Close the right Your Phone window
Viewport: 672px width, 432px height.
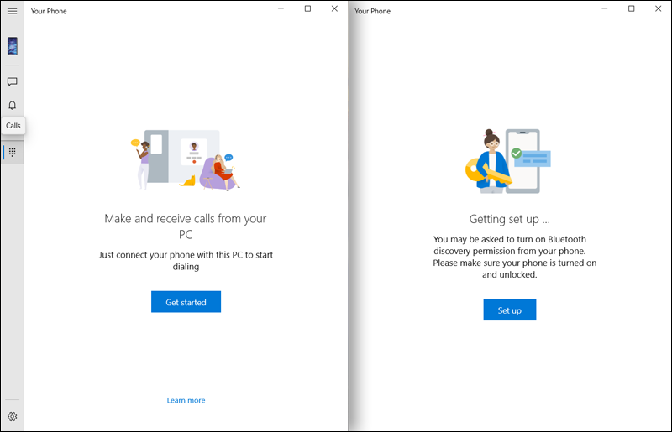coord(659,8)
